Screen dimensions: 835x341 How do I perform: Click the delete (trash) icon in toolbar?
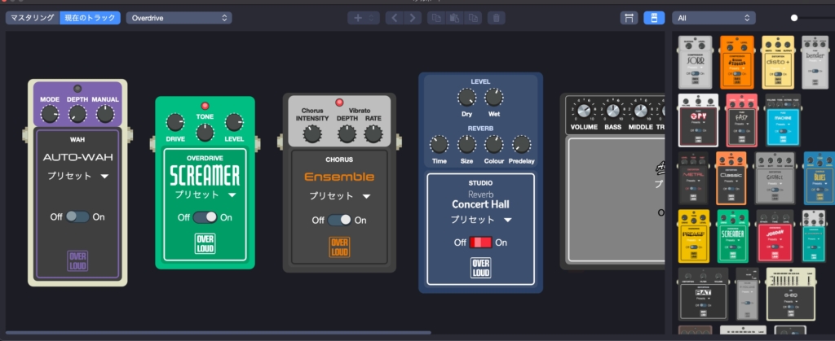click(497, 17)
